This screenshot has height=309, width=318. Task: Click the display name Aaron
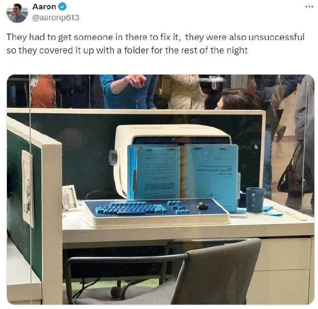[44, 7]
